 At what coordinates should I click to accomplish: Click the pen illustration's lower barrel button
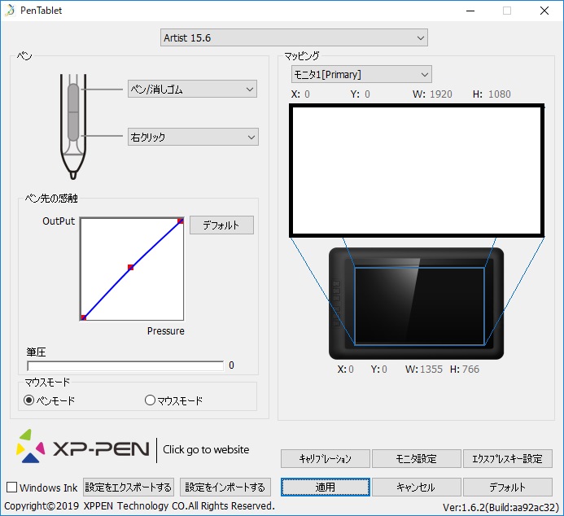point(72,127)
